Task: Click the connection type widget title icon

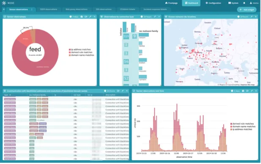Action: pyautogui.click(x=102, y=16)
